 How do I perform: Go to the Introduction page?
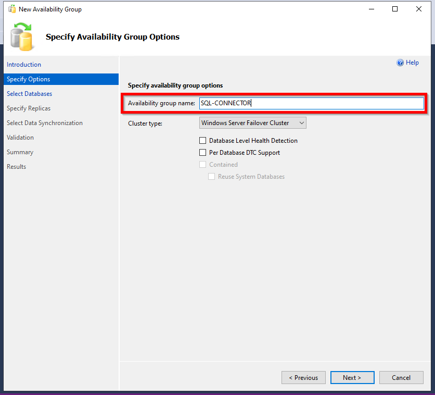click(x=24, y=65)
